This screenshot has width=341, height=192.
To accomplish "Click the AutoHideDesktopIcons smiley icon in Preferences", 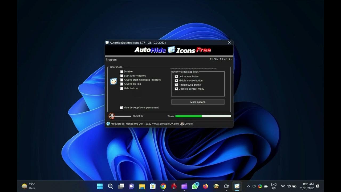I will click(113, 81).
